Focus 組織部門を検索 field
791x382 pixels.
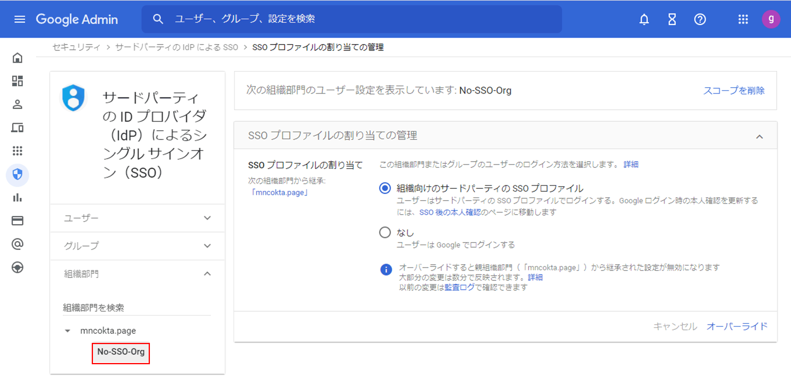point(136,307)
